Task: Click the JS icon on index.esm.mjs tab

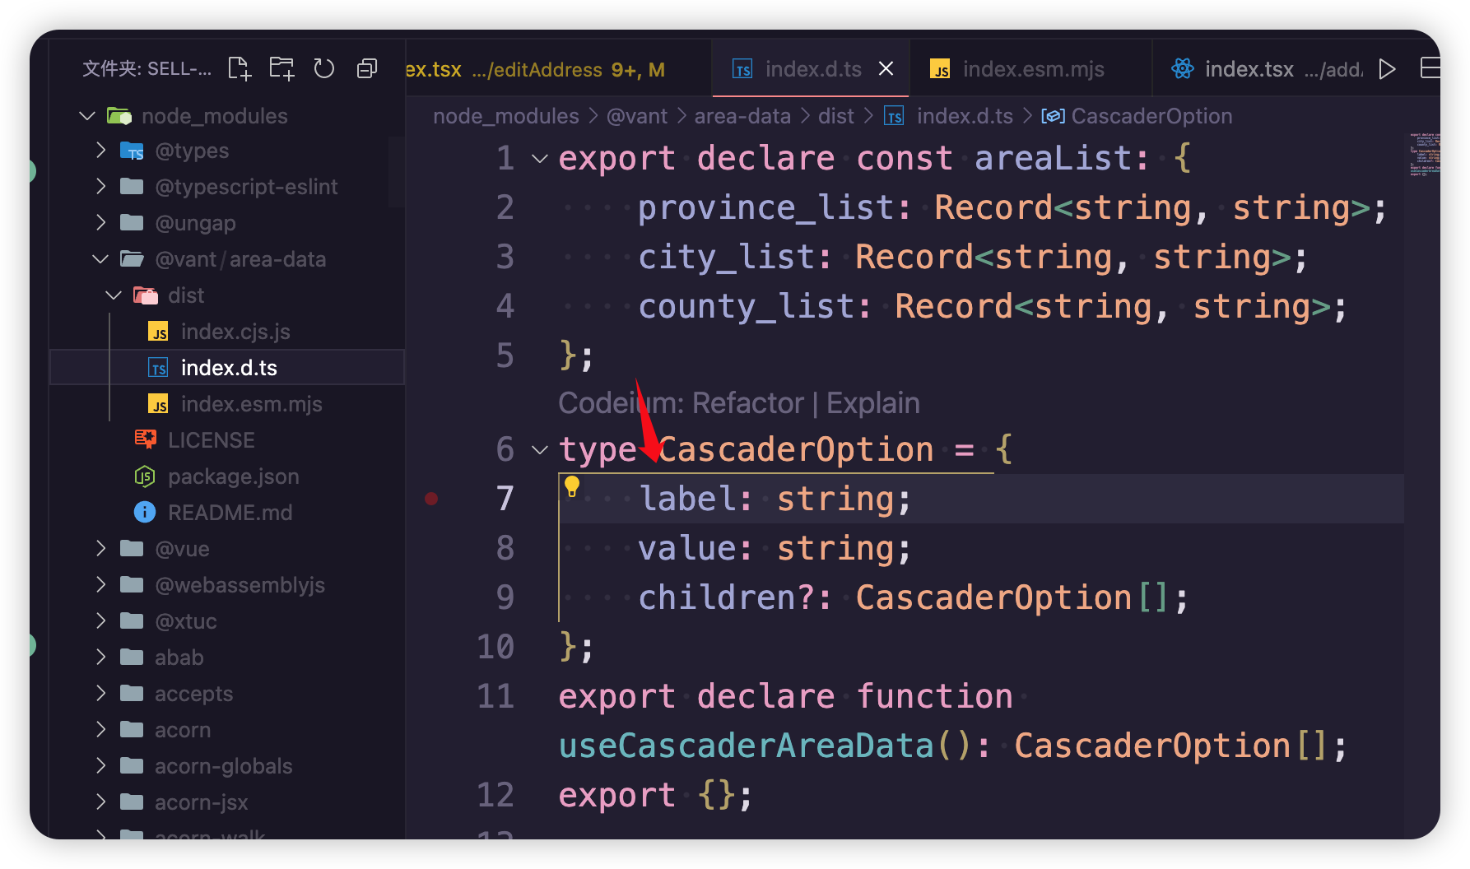Action: tap(940, 69)
